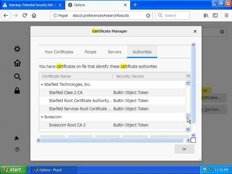Switch to Your Certificates tab

59,52
